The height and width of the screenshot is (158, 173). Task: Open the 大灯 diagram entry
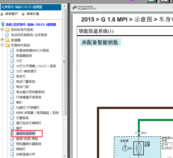19,61
